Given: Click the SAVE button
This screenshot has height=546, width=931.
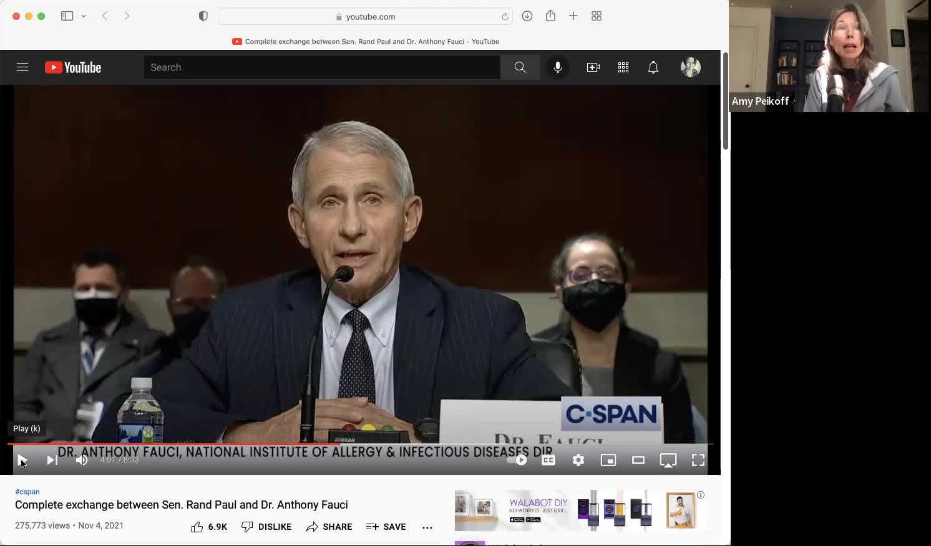Looking at the screenshot, I should click(386, 527).
